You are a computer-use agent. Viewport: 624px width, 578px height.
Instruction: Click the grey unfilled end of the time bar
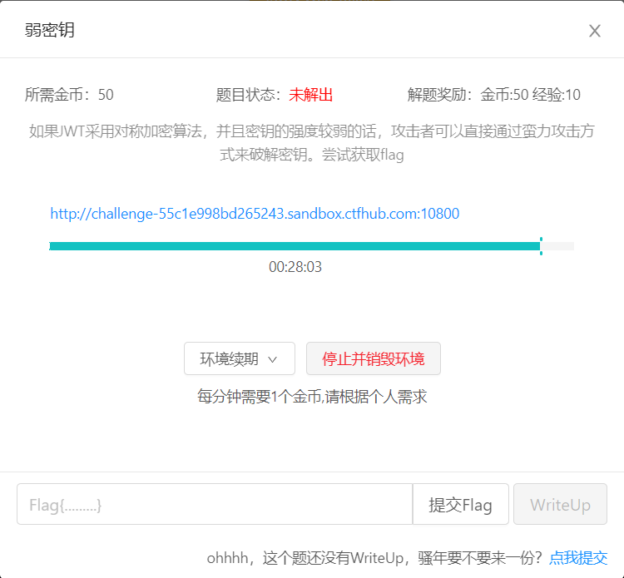click(558, 246)
